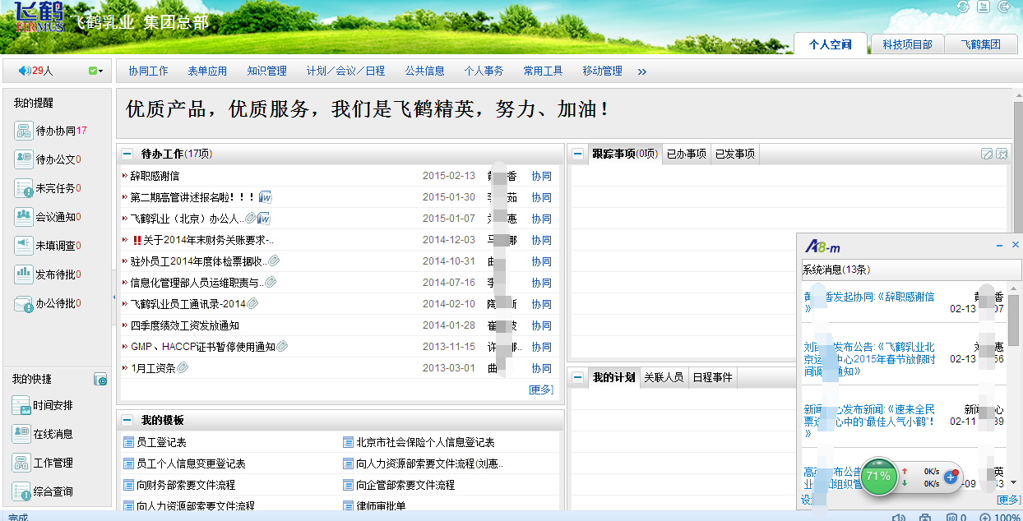
Task: Open 辞职感谢信 message in A8-m popup
Action: tap(868, 302)
